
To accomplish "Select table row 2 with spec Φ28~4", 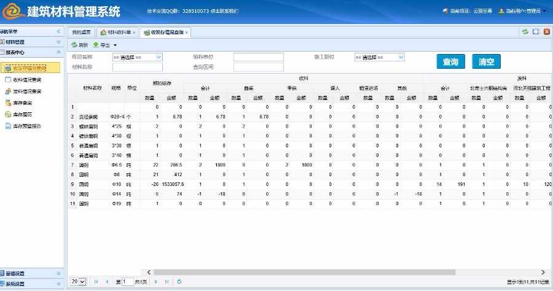I will point(310,117).
